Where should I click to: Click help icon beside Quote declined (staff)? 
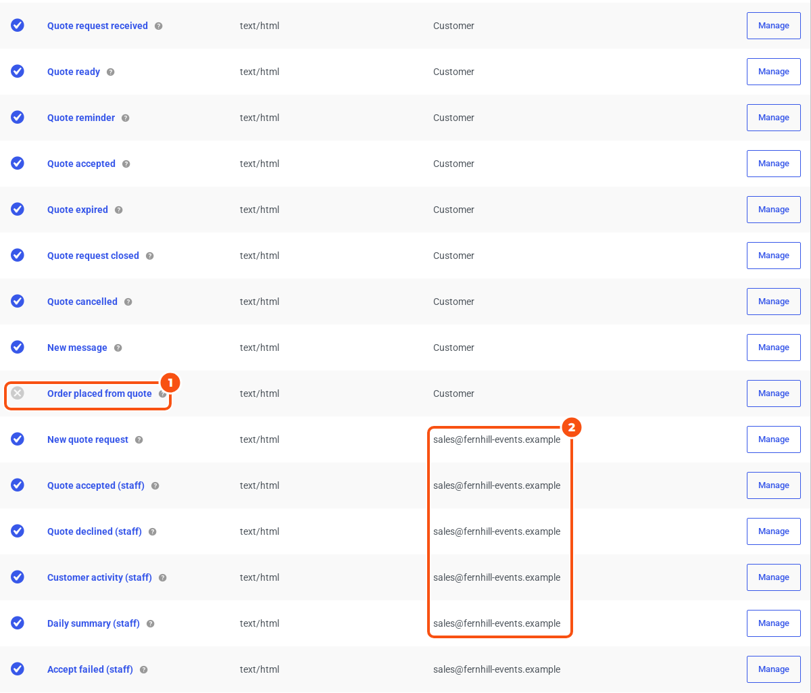coord(153,531)
